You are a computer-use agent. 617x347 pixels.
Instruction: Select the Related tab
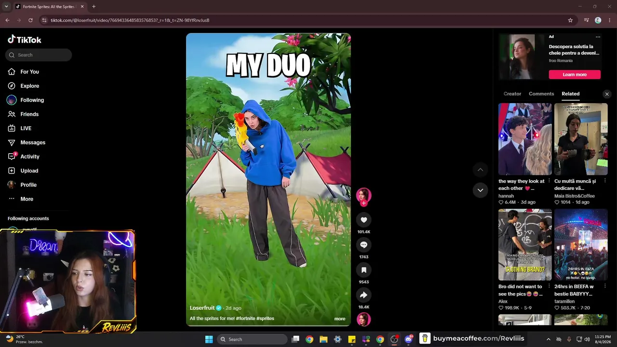pos(571,94)
